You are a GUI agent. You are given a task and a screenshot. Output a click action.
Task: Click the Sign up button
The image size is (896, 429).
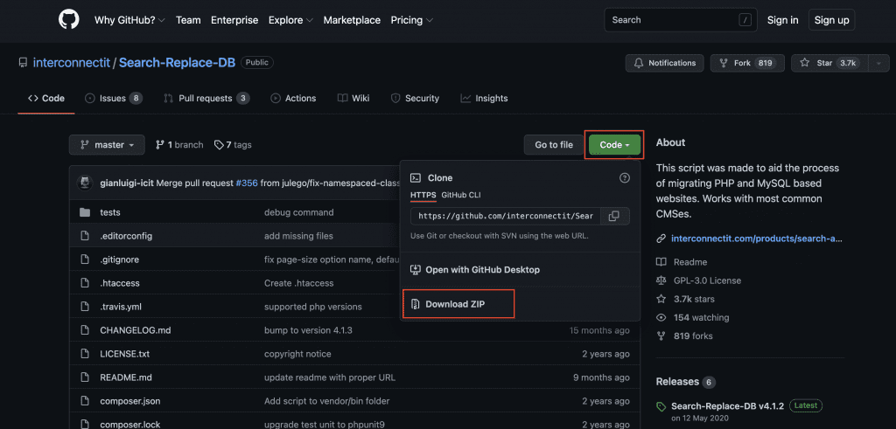click(x=831, y=20)
